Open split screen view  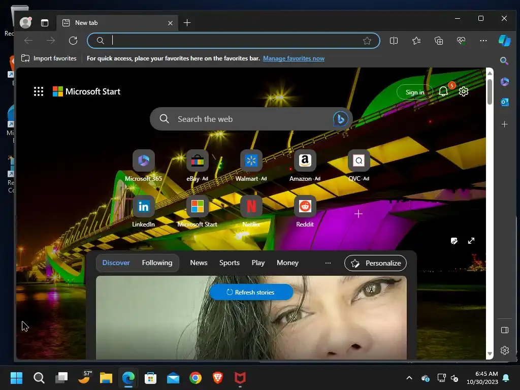pos(394,41)
